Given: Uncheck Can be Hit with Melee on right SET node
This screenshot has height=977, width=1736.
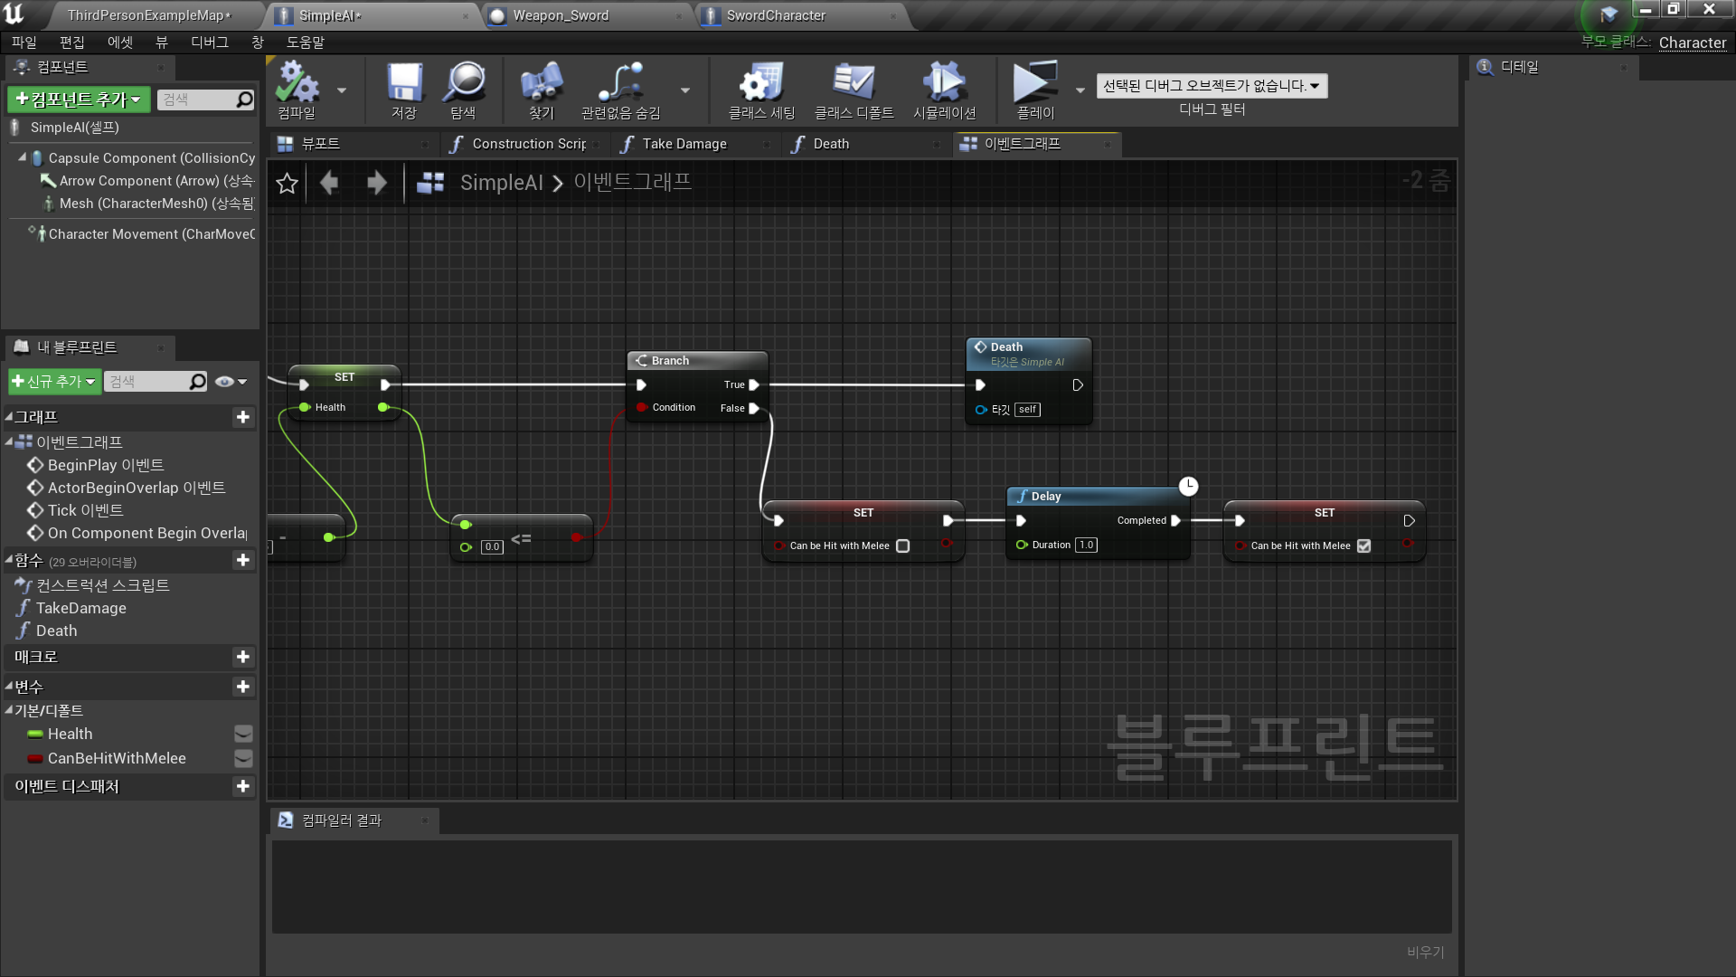Looking at the screenshot, I should point(1363,546).
